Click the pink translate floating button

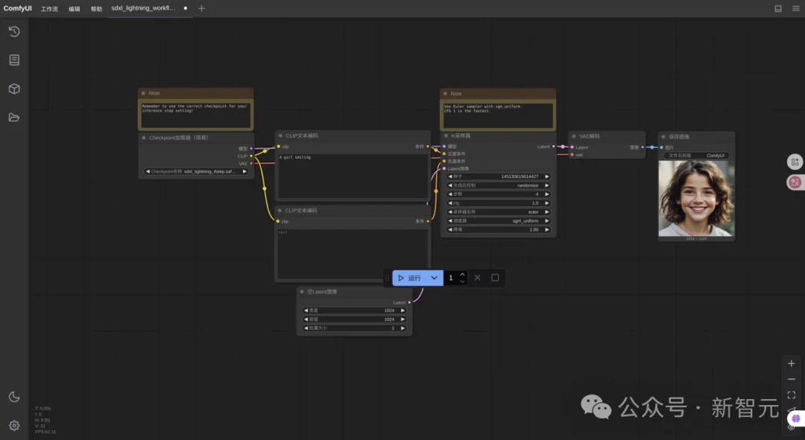click(x=795, y=182)
